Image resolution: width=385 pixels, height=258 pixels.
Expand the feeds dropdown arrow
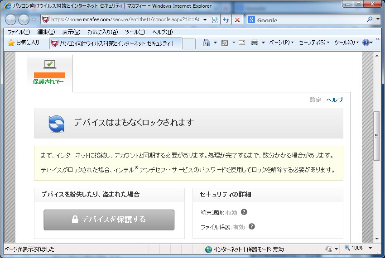(x=234, y=43)
